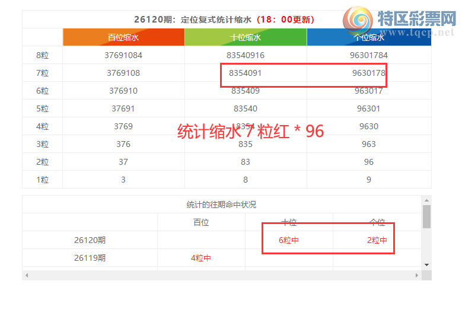This screenshot has height=310, width=462.
Task: Click the red 6粒中 result
Action: coord(289,240)
